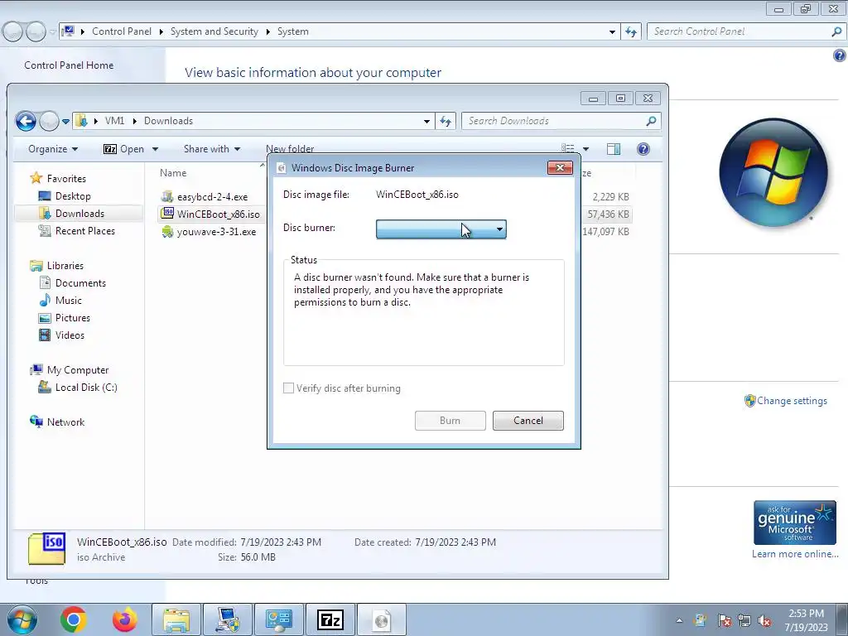Toggle the preview pane icon
Image resolution: width=848 pixels, height=636 pixels.
click(x=614, y=149)
